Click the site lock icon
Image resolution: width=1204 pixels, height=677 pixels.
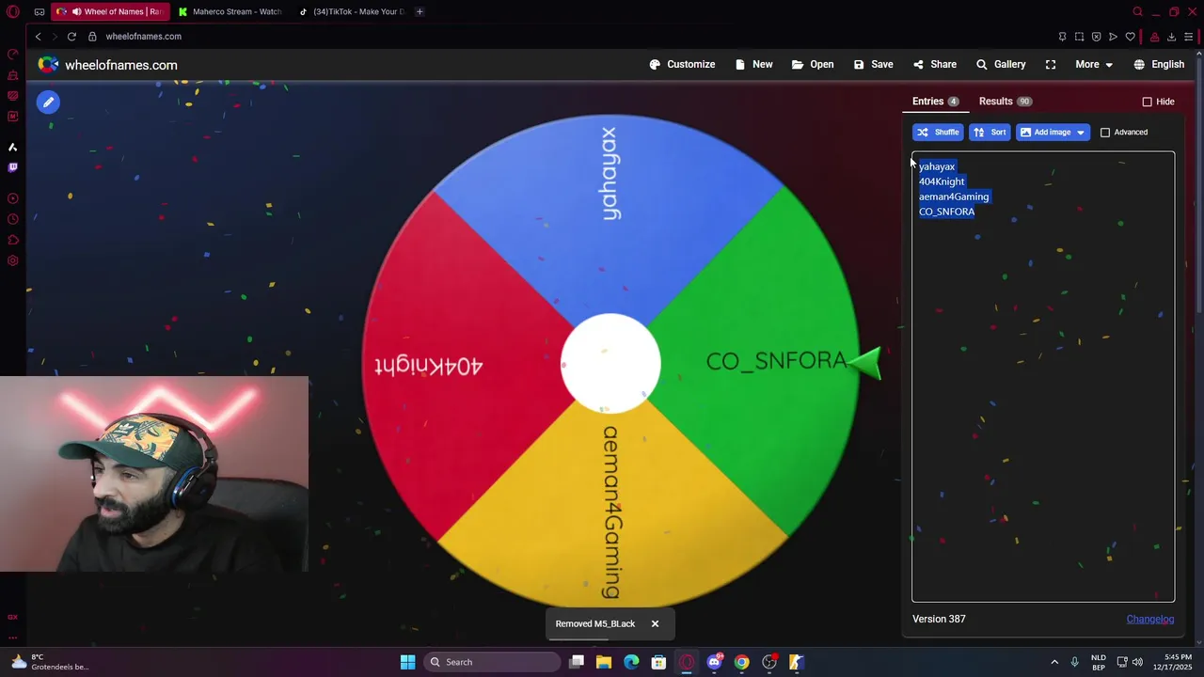coord(92,37)
